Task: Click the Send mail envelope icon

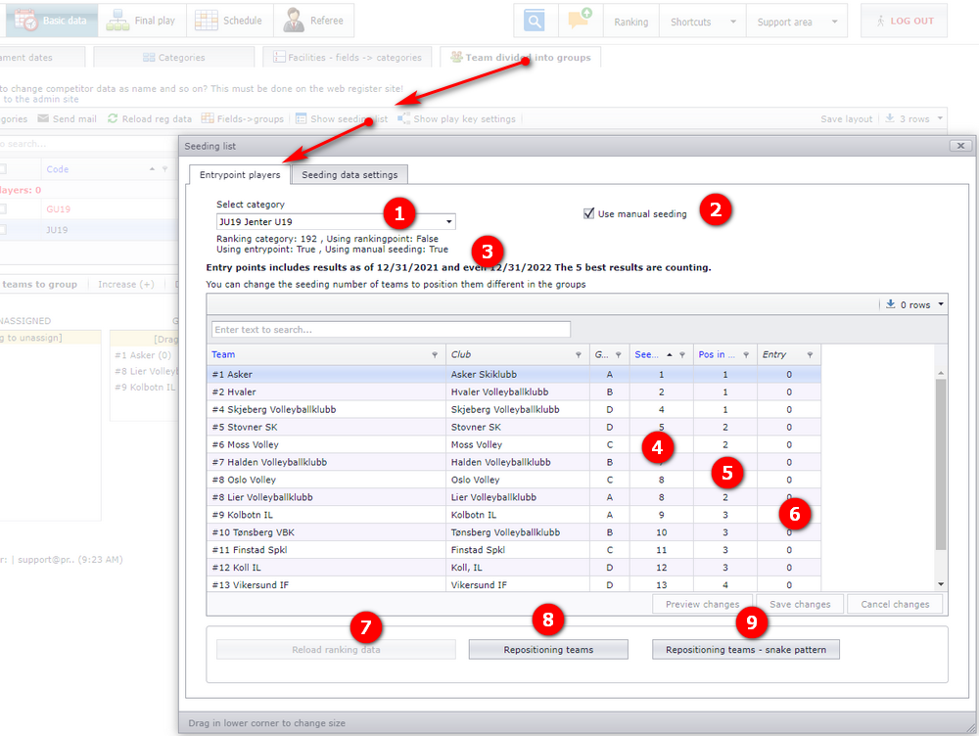Action: pos(43,118)
